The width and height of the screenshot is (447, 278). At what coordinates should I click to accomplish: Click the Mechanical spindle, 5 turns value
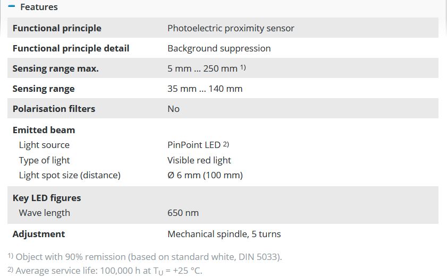(224, 234)
